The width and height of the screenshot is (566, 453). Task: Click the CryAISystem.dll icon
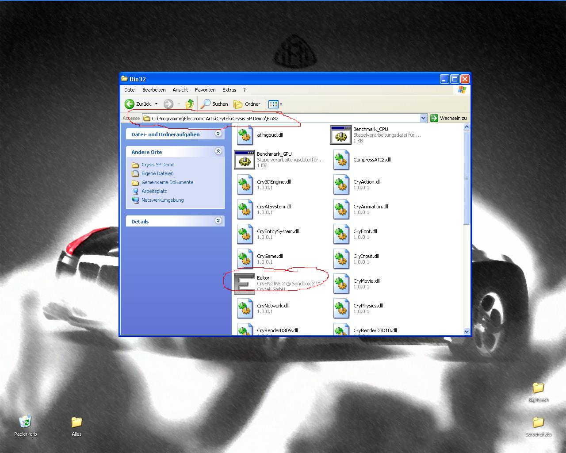point(245,210)
